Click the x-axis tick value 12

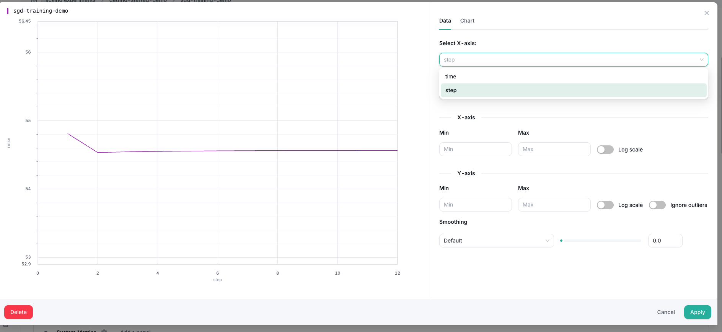[x=397, y=273]
